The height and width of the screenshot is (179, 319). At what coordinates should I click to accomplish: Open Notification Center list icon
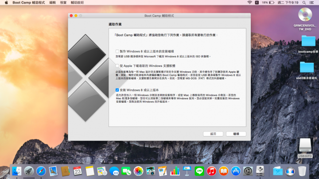coord(311,3)
